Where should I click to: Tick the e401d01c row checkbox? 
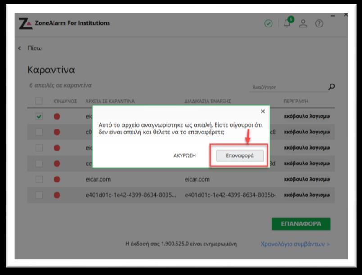tap(39, 195)
